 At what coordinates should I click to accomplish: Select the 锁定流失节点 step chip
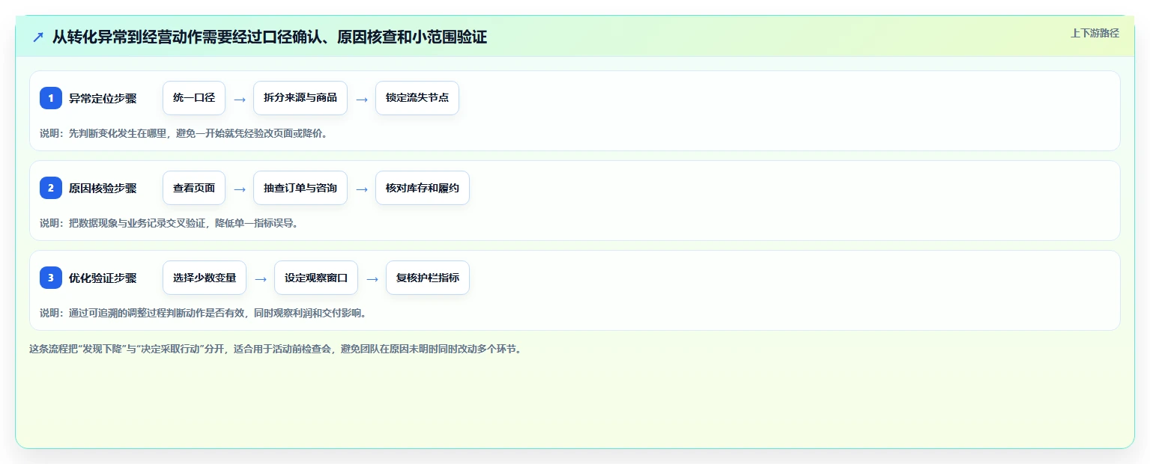417,98
